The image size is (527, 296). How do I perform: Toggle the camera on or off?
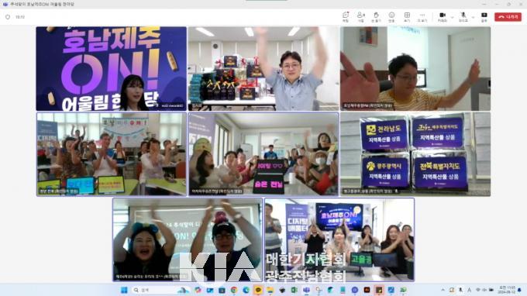pos(443,16)
